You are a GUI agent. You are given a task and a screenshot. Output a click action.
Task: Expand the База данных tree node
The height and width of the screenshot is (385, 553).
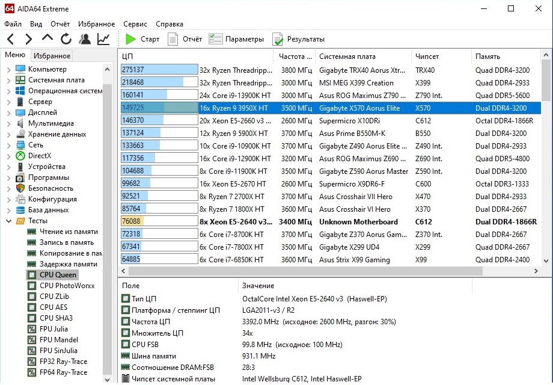9,211
